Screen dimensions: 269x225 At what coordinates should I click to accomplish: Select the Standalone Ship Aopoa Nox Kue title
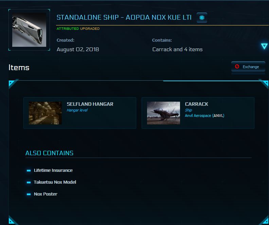[124, 18]
